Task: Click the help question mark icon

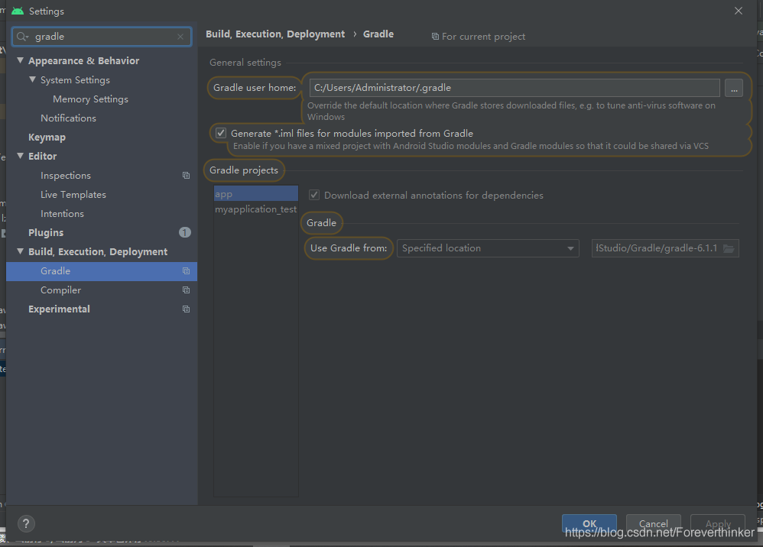Action: pos(25,523)
